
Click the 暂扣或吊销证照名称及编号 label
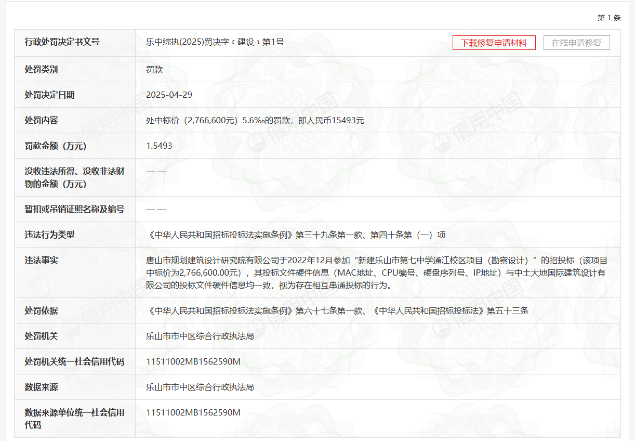[74, 209]
